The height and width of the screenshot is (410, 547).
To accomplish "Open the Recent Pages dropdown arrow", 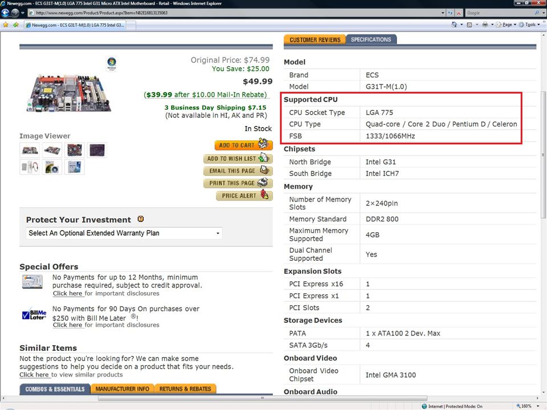I will tap(23, 13).
